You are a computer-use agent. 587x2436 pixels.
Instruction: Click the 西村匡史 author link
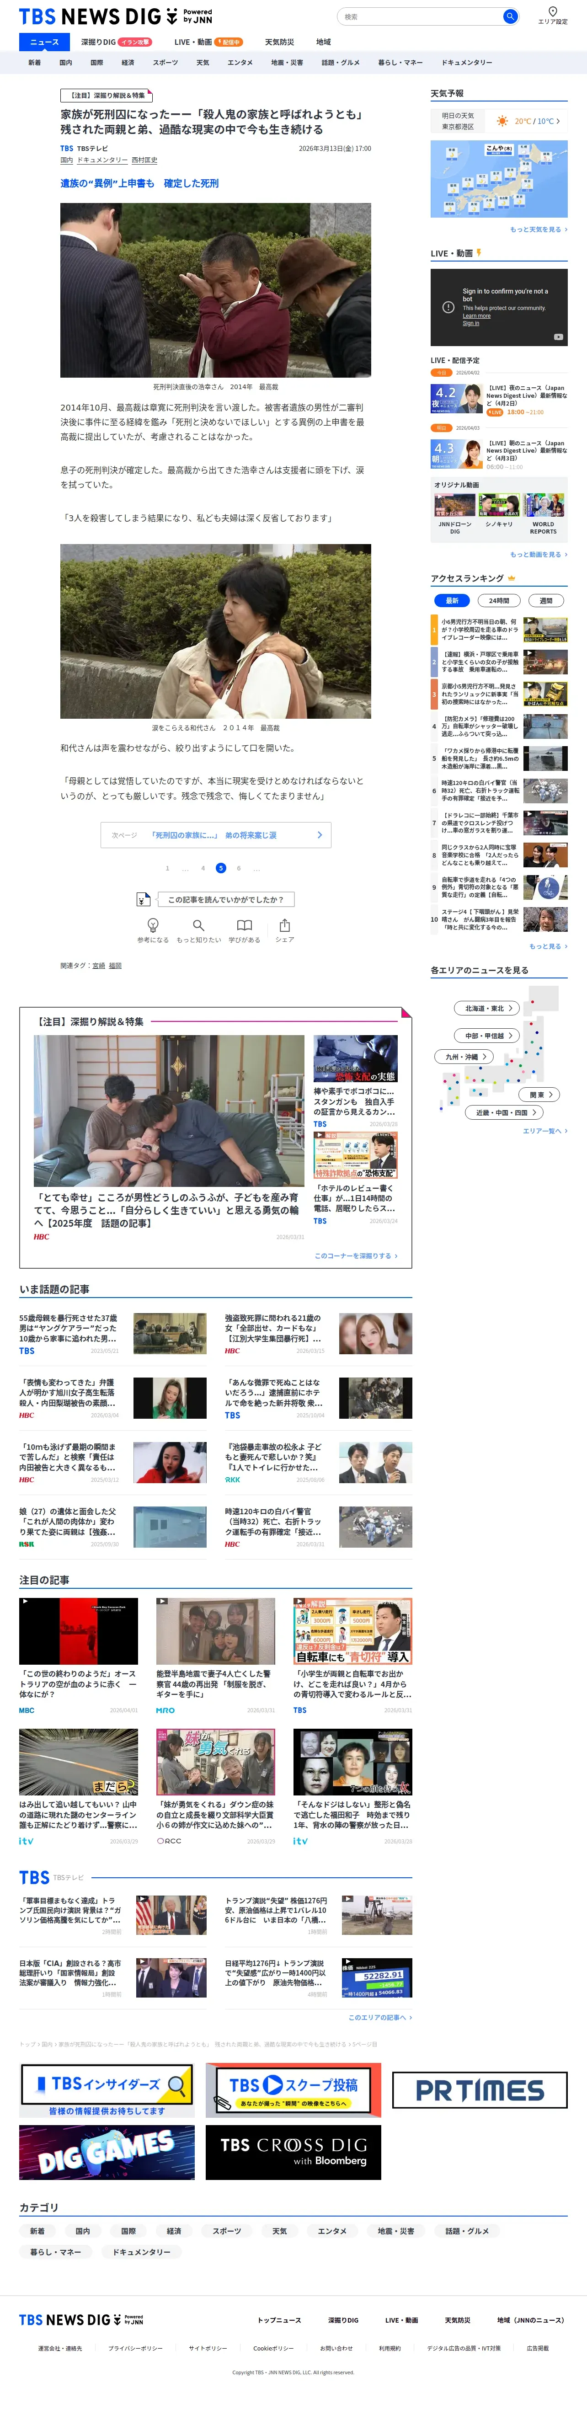[144, 160]
